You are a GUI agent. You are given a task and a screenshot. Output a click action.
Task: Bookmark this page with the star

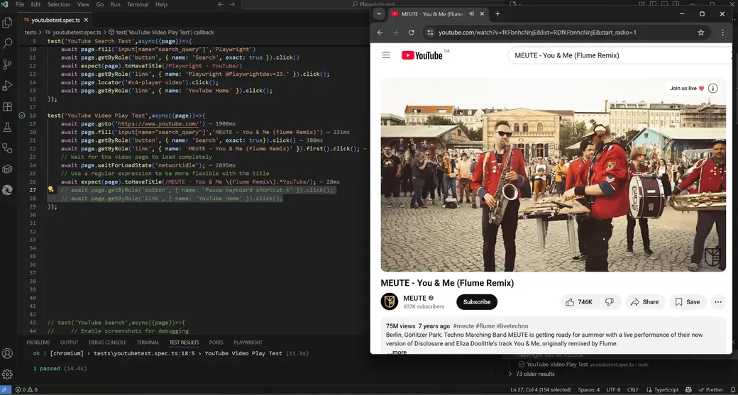pyautogui.click(x=701, y=33)
